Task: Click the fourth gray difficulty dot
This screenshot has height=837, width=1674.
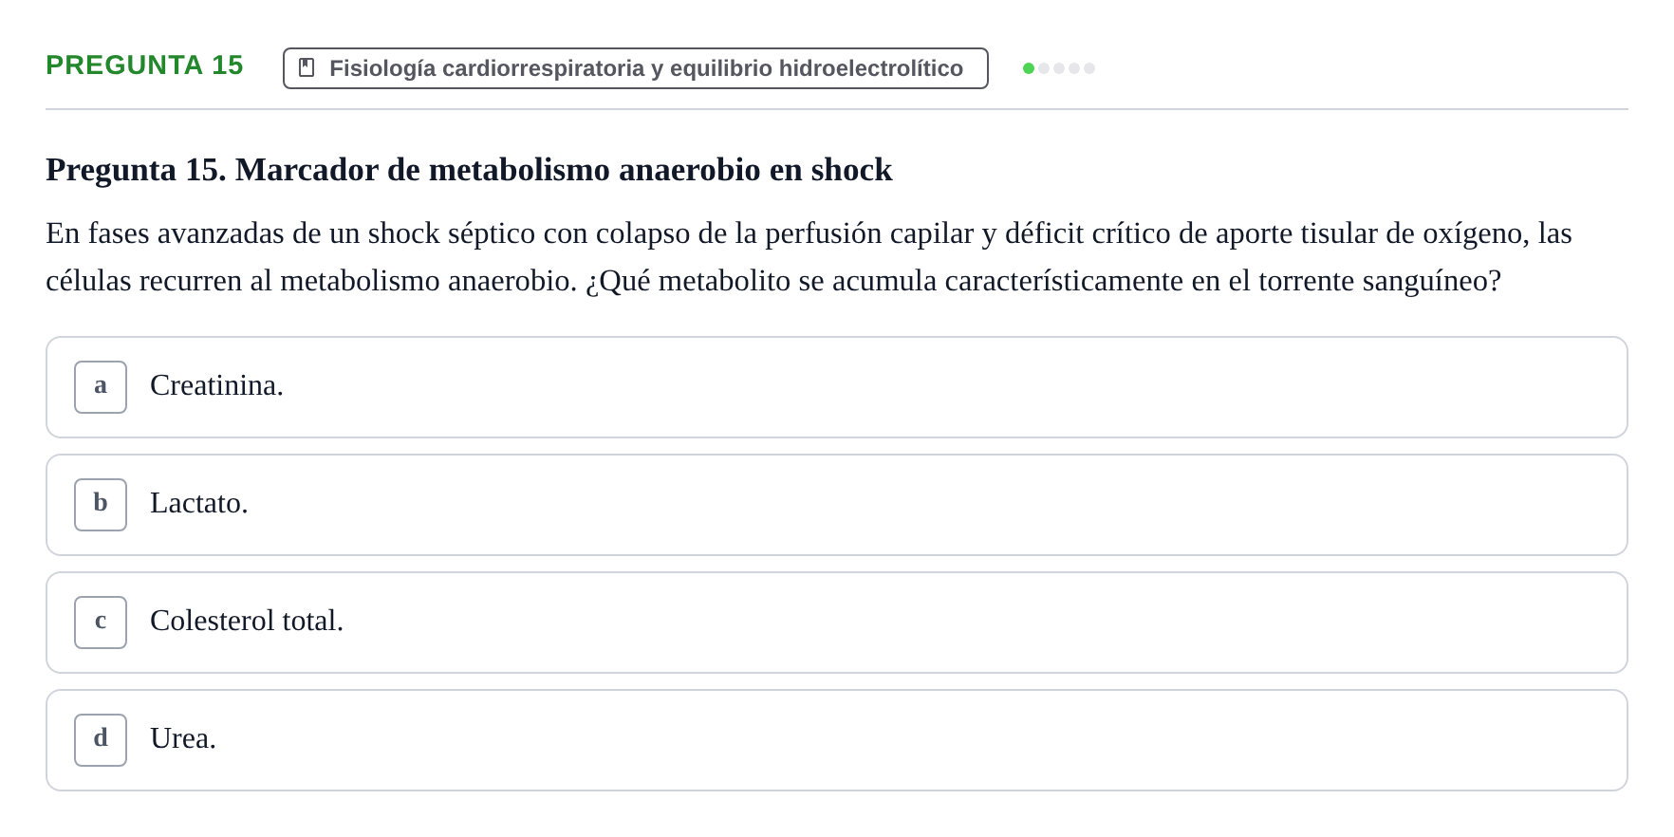Action: pos(1074,68)
